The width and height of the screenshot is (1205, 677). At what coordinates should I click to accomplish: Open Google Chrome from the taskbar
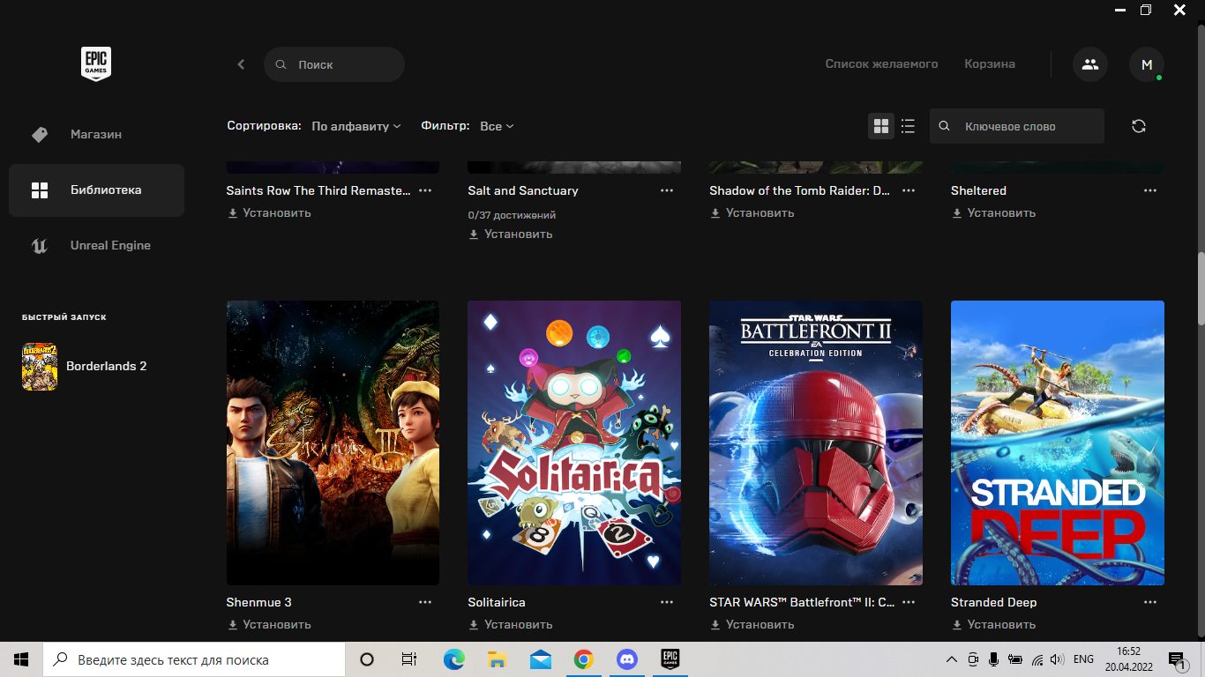(x=583, y=659)
